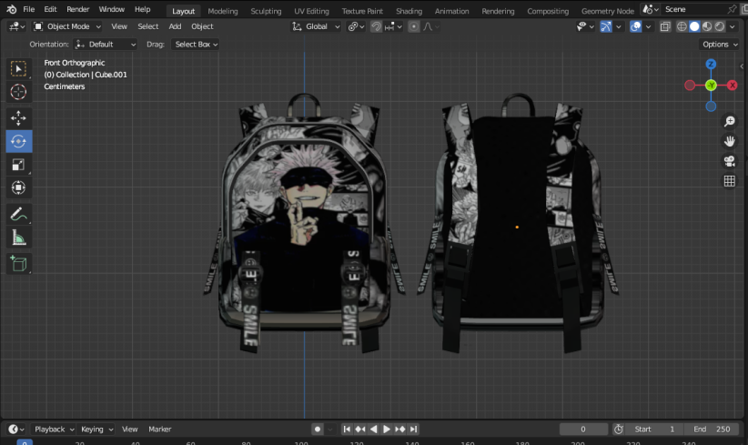Viewport: 748px width, 445px height.
Task: Open the Help menu
Action: [x=142, y=9]
